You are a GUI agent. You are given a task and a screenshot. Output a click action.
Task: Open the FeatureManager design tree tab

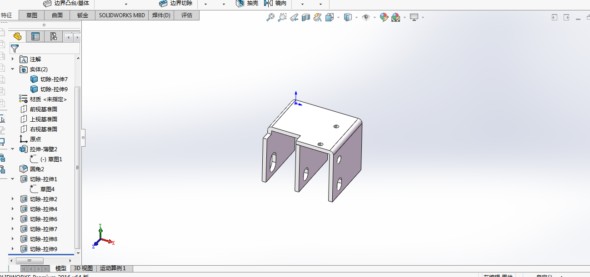click(18, 36)
